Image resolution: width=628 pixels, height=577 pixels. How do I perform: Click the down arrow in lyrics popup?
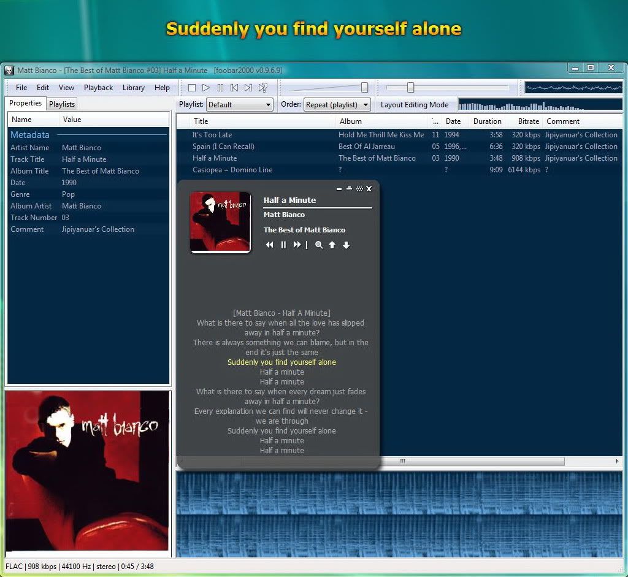coord(346,245)
